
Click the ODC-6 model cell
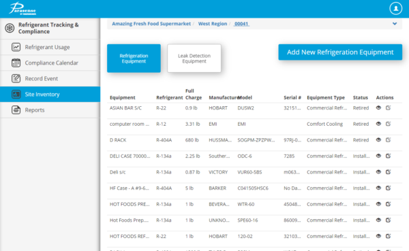(x=245, y=156)
